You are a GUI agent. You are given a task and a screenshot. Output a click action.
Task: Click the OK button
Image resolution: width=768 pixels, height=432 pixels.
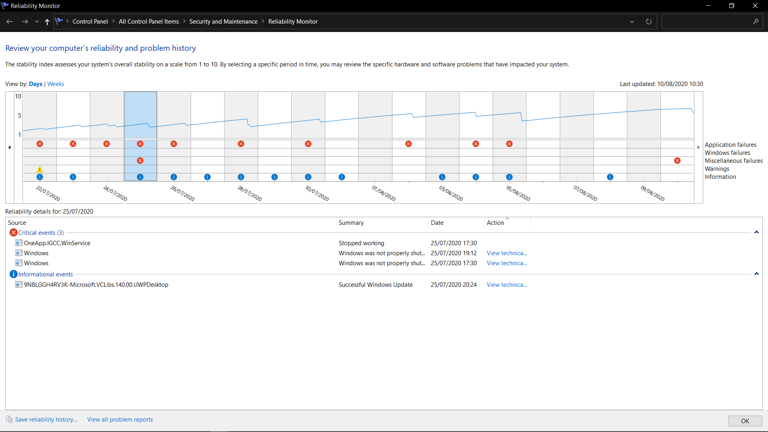coord(745,421)
